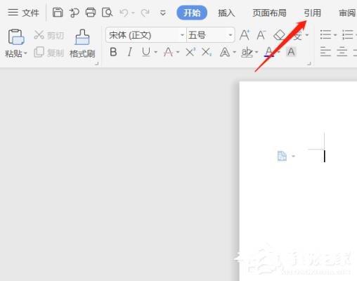
Task: Click the numbered list icon
Action: (348, 35)
